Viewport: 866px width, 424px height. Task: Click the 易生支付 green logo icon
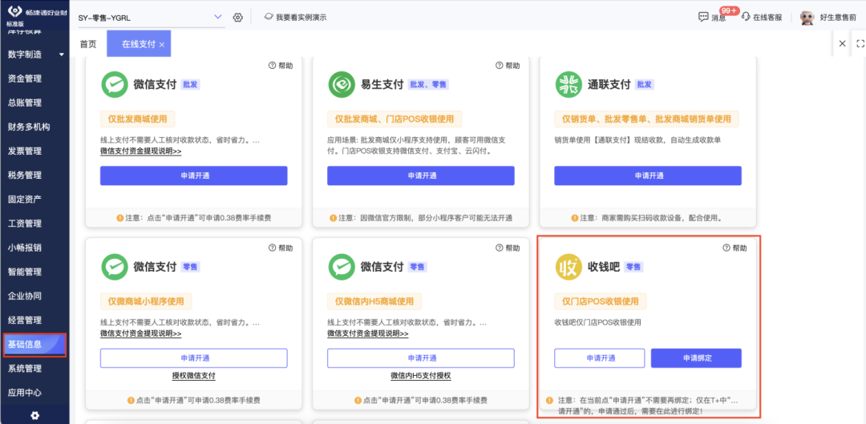click(342, 85)
